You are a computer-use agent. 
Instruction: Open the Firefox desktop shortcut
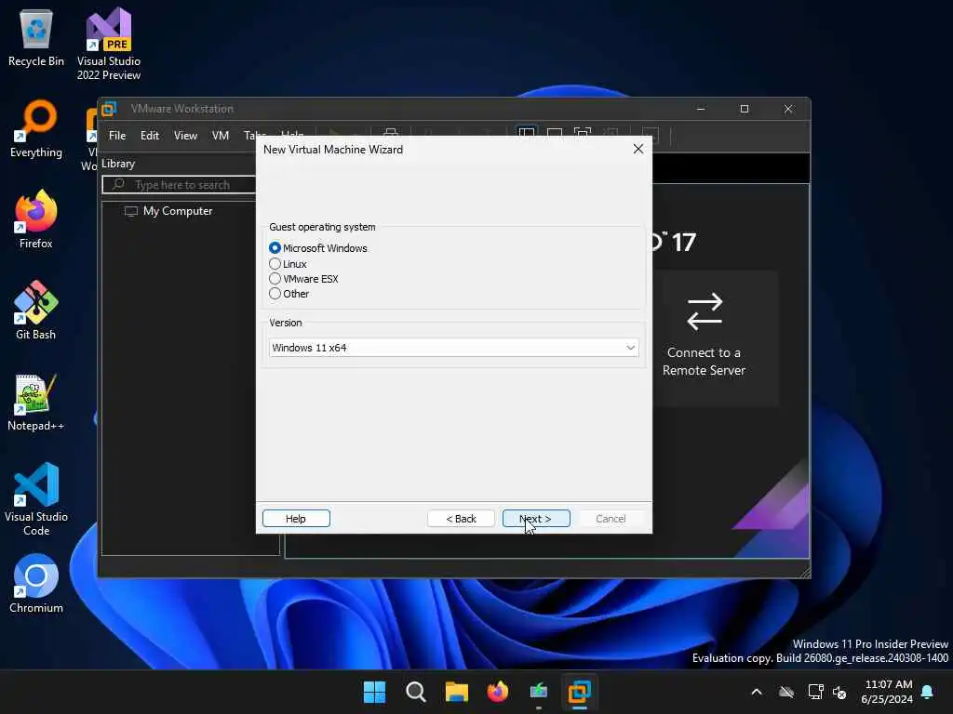click(x=36, y=219)
